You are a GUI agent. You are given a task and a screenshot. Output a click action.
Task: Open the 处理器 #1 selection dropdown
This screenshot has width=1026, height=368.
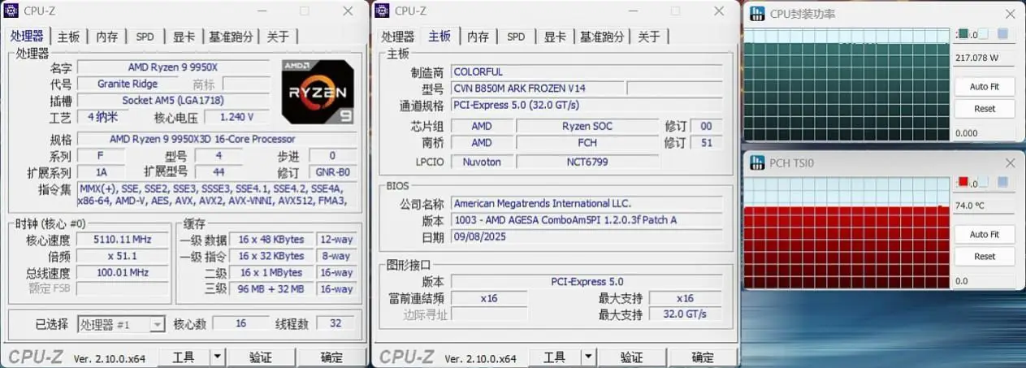click(x=122, y=324)
